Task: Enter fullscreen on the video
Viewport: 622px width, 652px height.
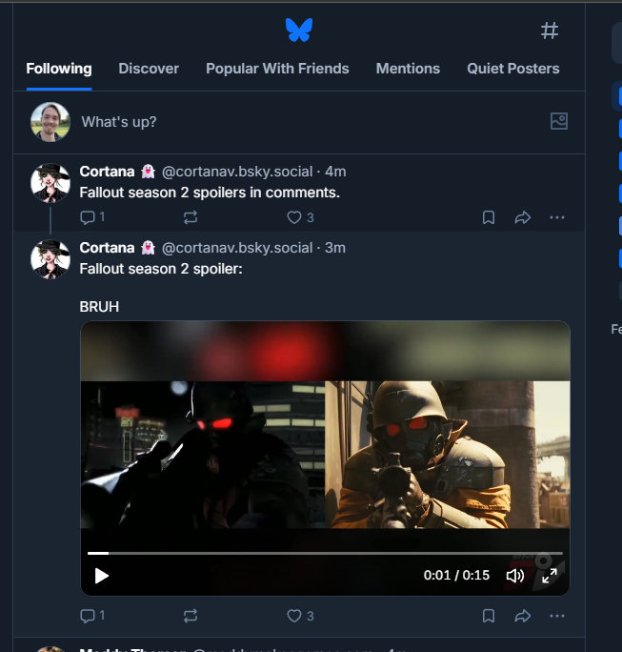Action: (x=550, y=575)
